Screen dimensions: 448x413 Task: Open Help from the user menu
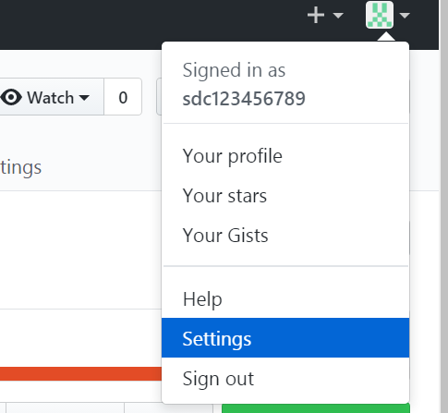pyautogui.click(x=285, y=298)
